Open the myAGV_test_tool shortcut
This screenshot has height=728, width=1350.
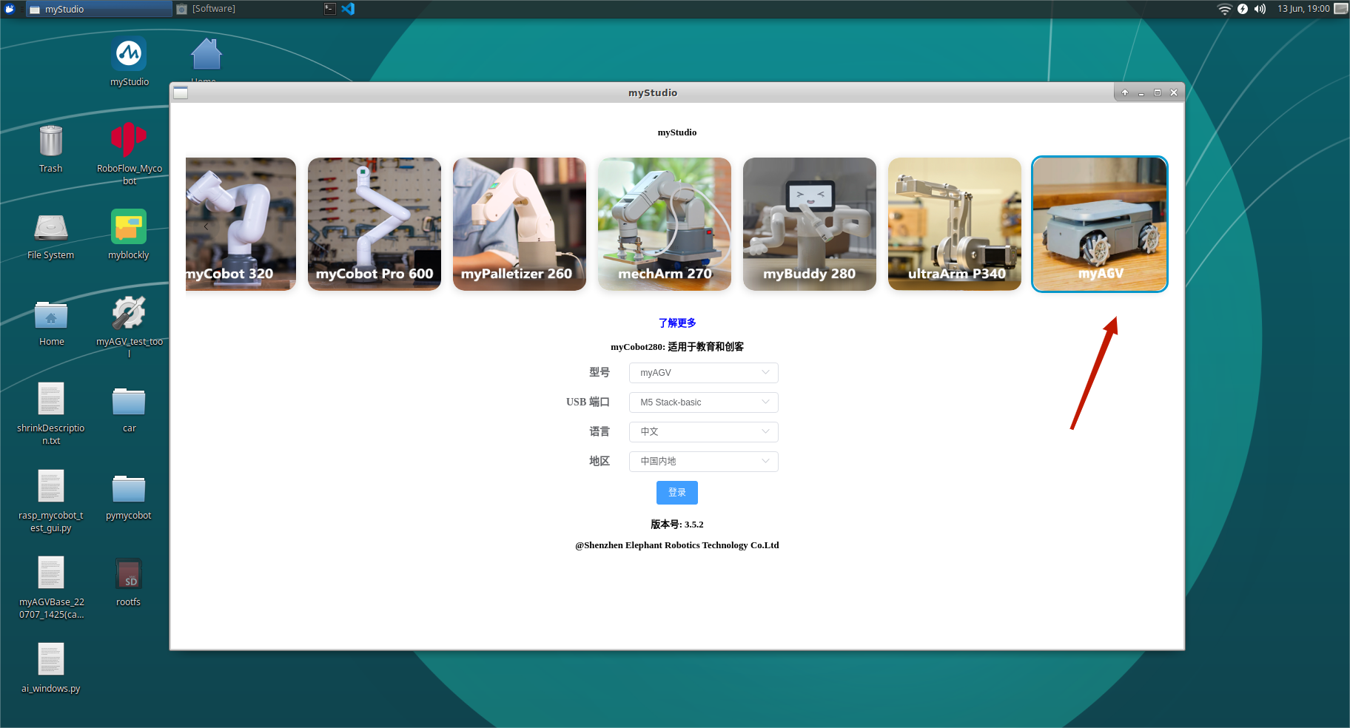coord(128,318)
